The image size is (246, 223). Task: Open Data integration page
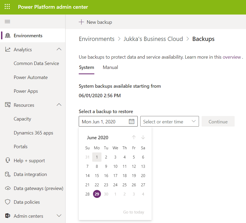pos(30,174)
